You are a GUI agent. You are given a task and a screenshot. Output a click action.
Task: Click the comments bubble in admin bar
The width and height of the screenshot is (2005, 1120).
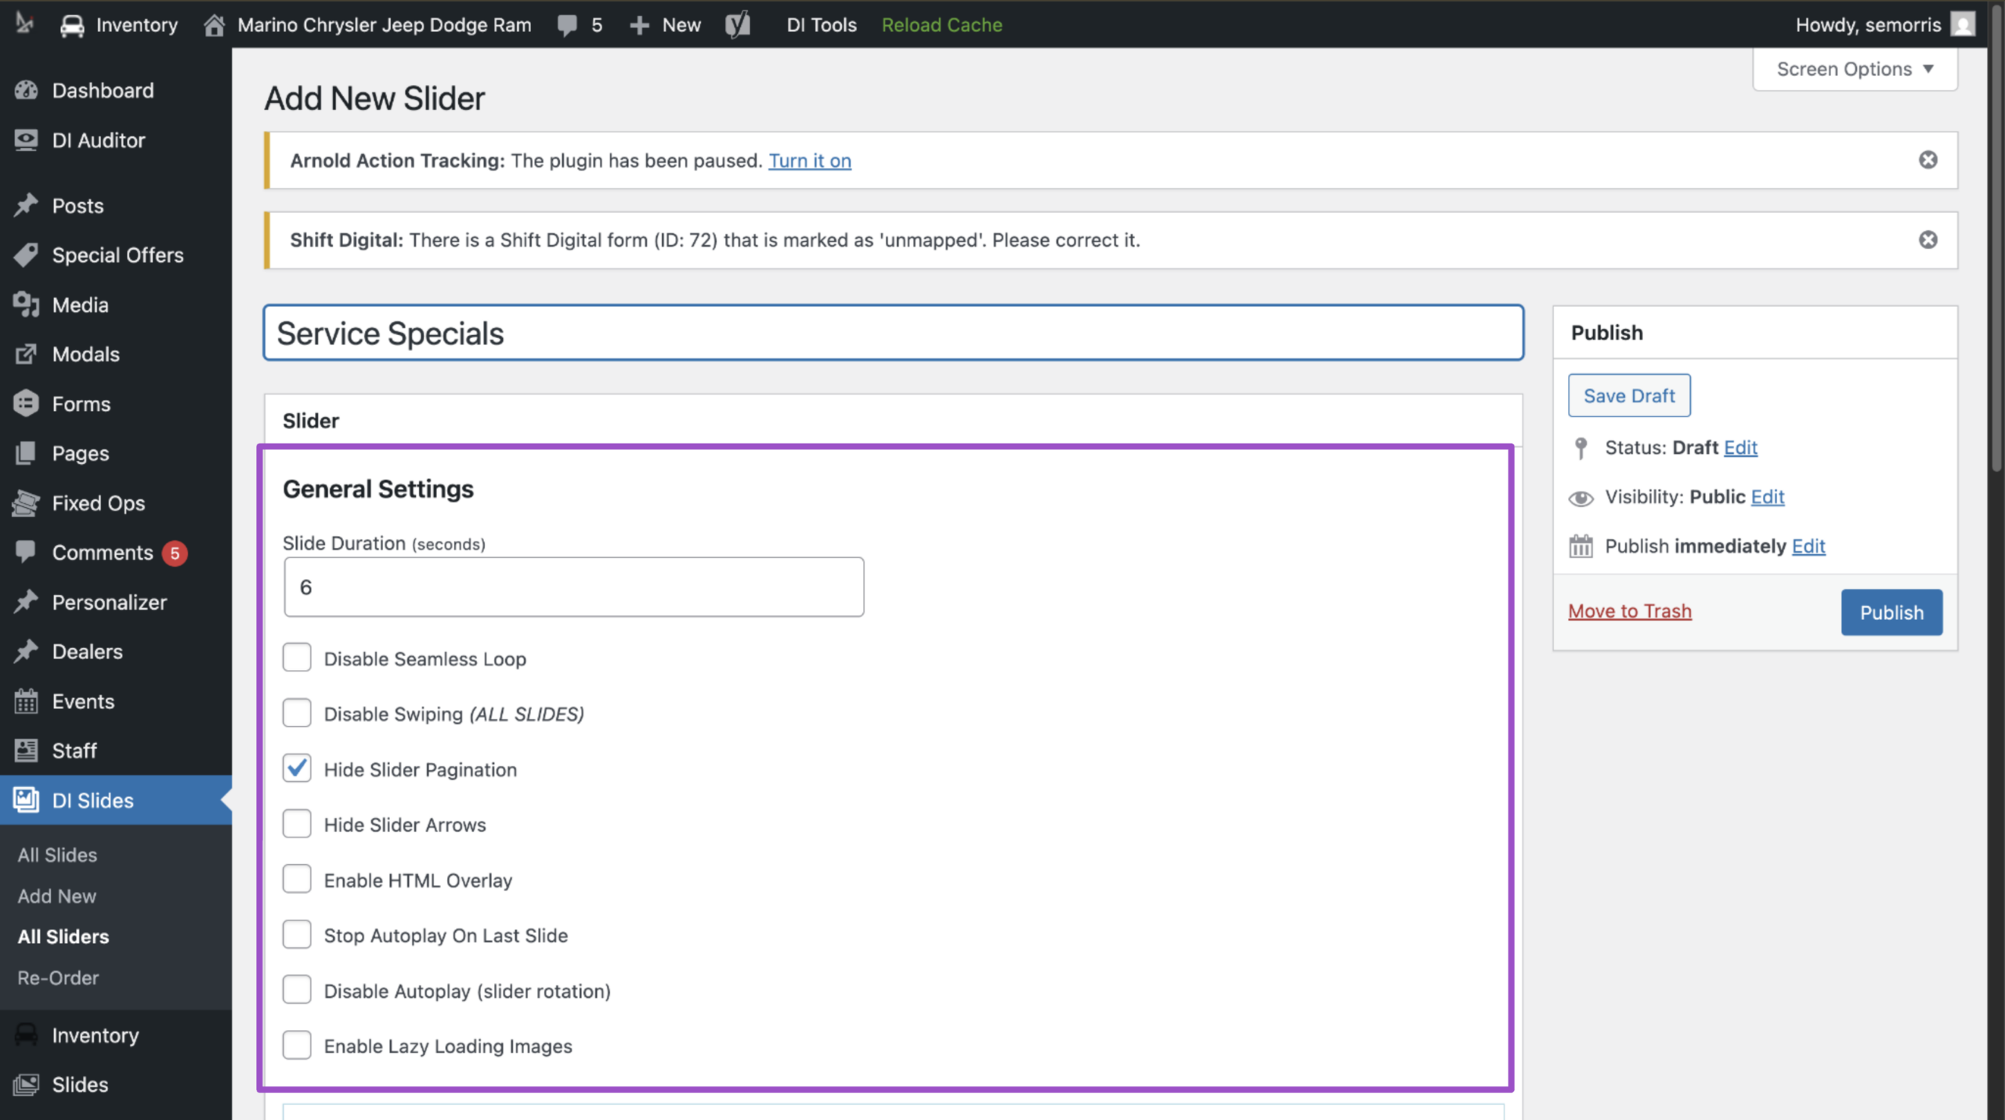(x=567, y=25)
